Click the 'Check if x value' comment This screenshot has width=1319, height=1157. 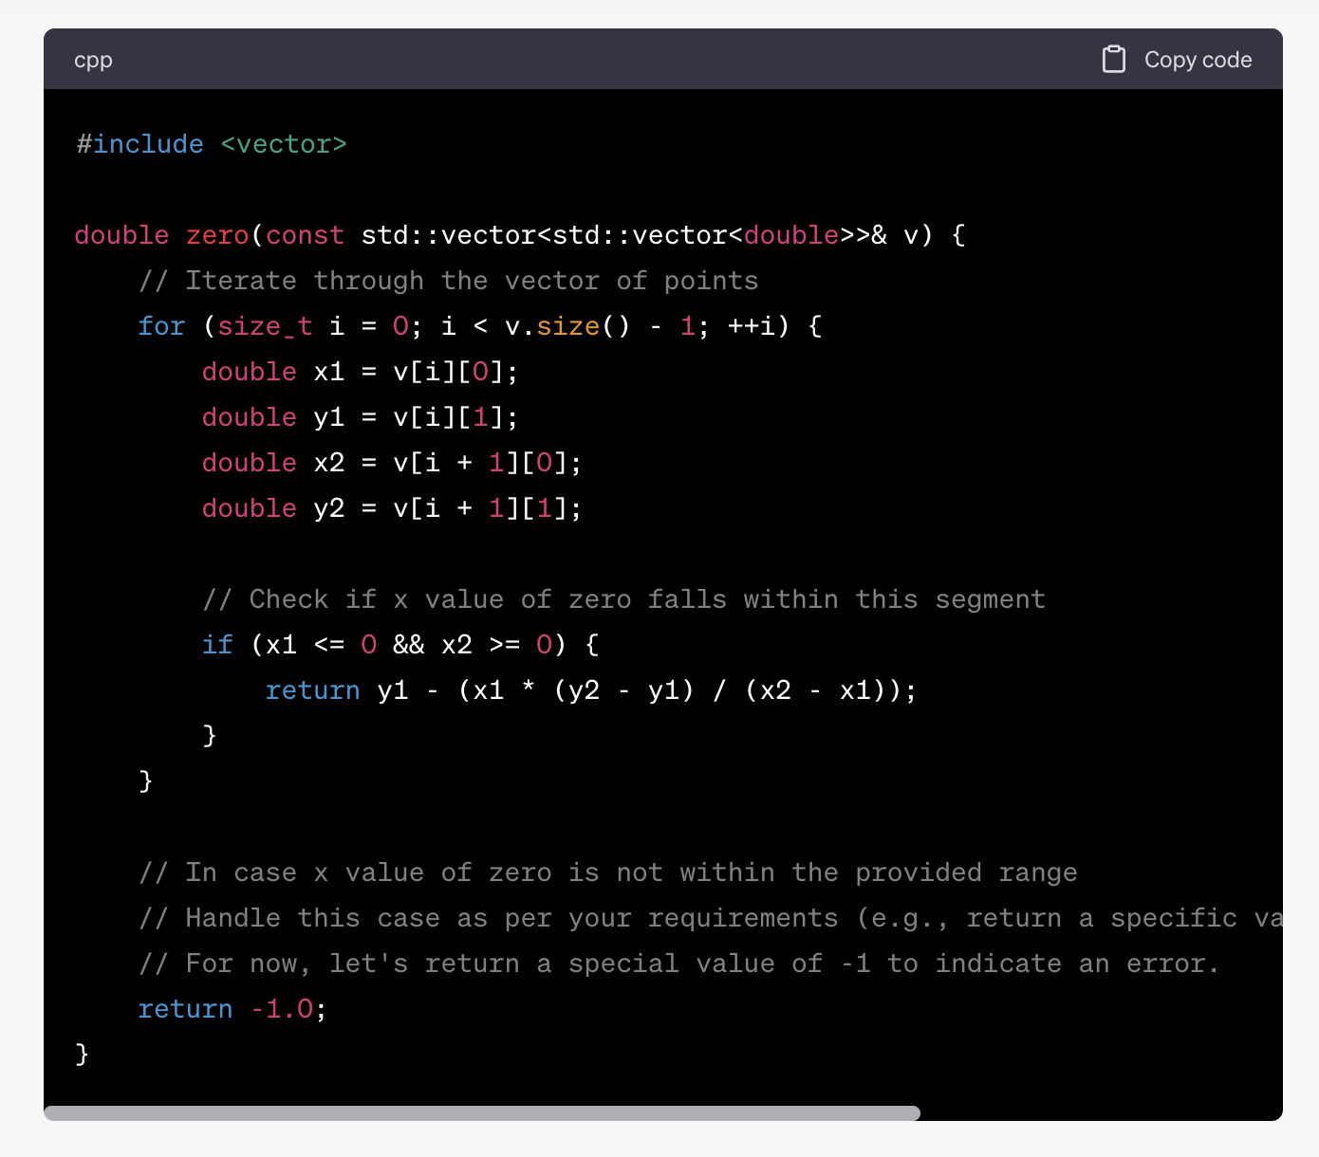click(623, 599)
